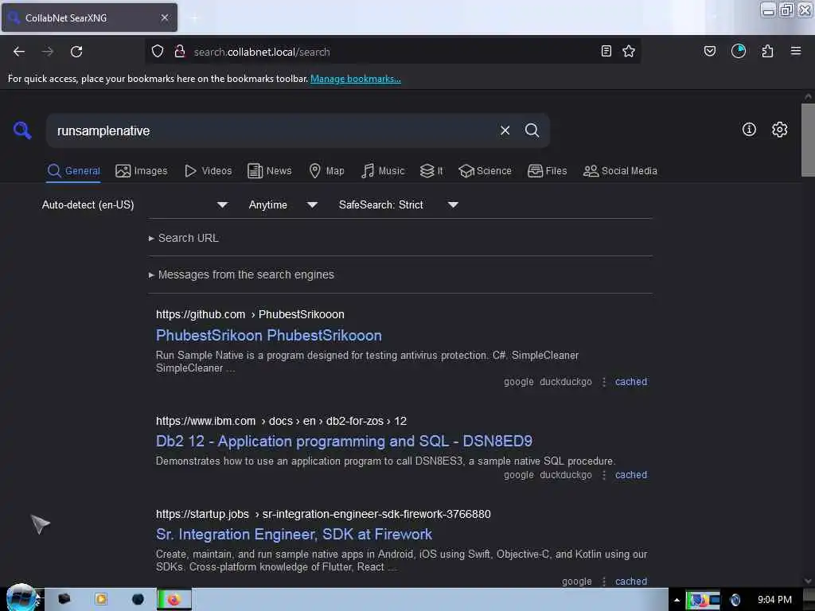Bookmark this page with the star icon
Image resolution: width=815 pixels, height=611 pixels.
click(x=629, y=51)
